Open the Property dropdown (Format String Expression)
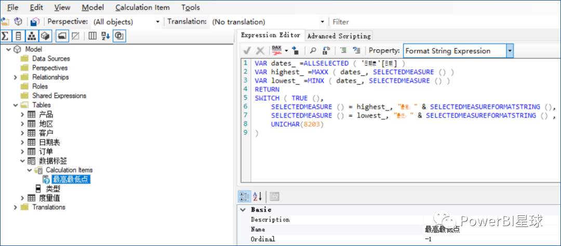The height and width of the screenshot is (246, 561). (510, 51)
